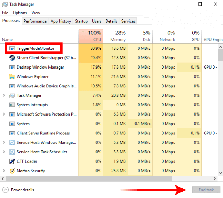Click the Service Host: Windows Manage gear icon
The width and height of the screenshot is (223, 198).
[12, 142]
